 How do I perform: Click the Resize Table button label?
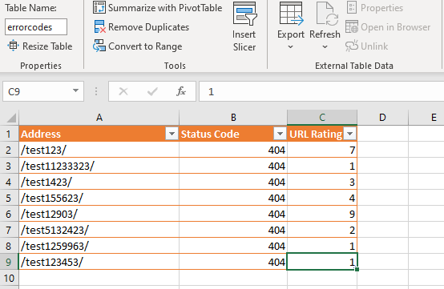click(47, 46)
